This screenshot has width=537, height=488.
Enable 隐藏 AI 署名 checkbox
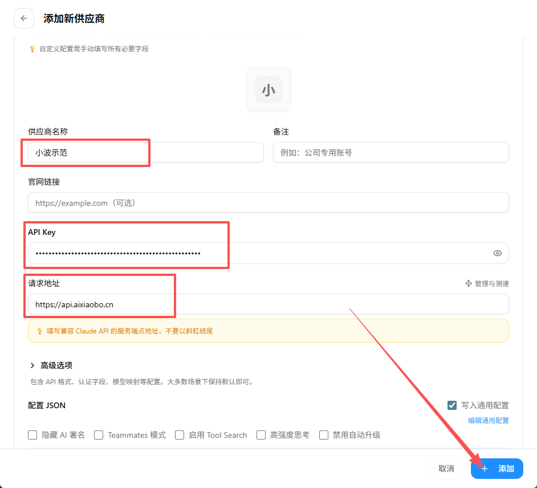point(33,435)
